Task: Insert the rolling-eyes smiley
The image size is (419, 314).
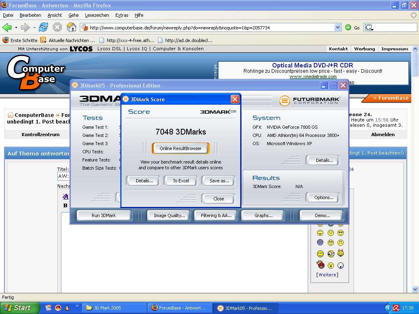Action: coord(331,243)
